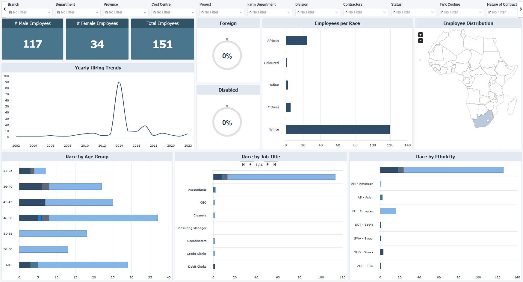523x282 pixels.
Task: Click the Coloured label in Employees per Race
Action: [271, 63]
